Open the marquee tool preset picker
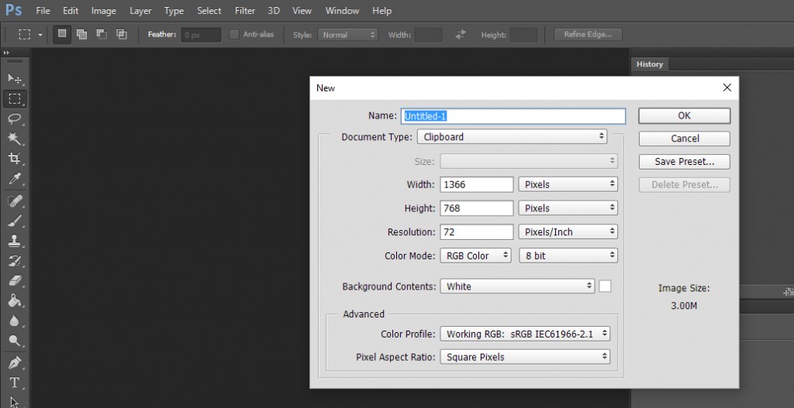 pyautogui.click(x=40, y=35)
